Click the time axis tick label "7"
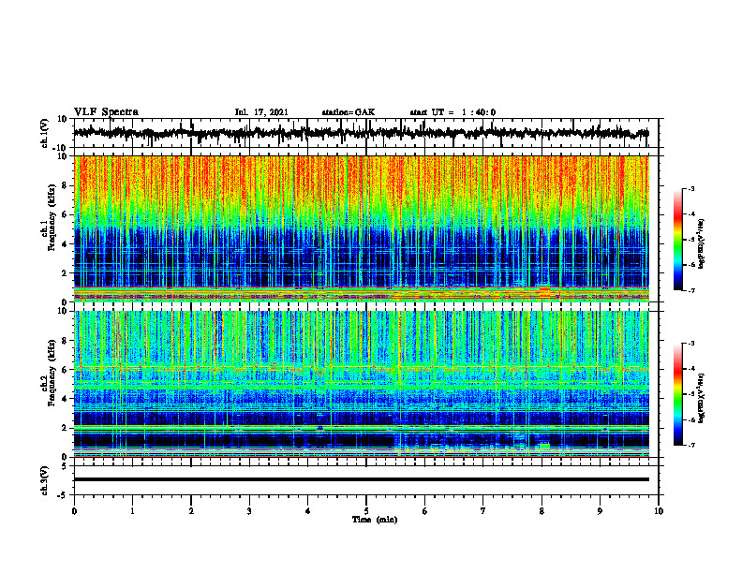The image size is (742, 573). tap(483, 511)
